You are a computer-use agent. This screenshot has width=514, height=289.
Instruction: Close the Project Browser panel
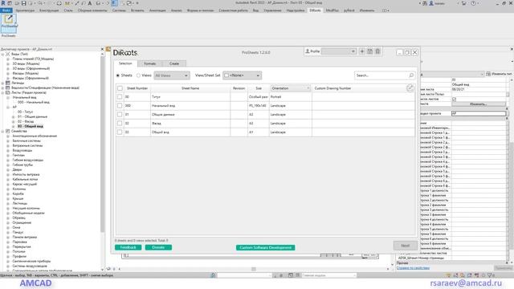(x=102, y=49)
